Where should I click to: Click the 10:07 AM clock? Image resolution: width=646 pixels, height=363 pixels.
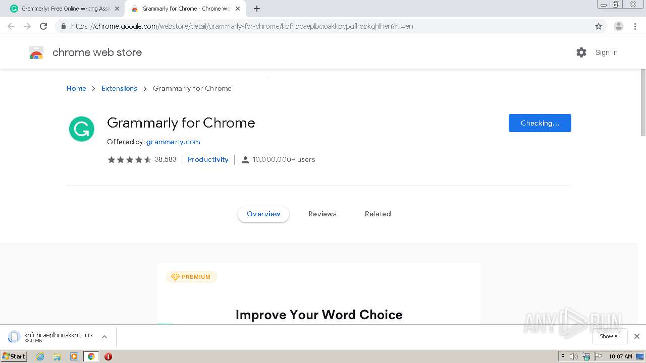620,356
